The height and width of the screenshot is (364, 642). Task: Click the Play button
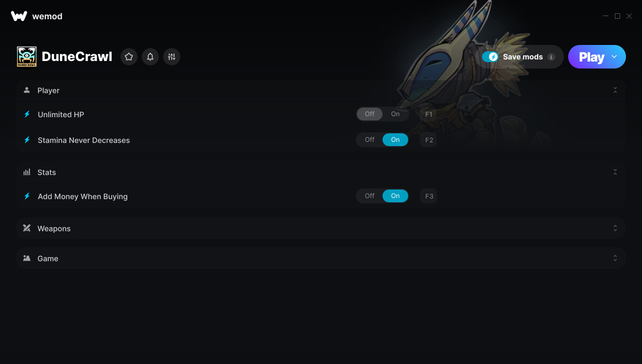(x=591, y=57)
